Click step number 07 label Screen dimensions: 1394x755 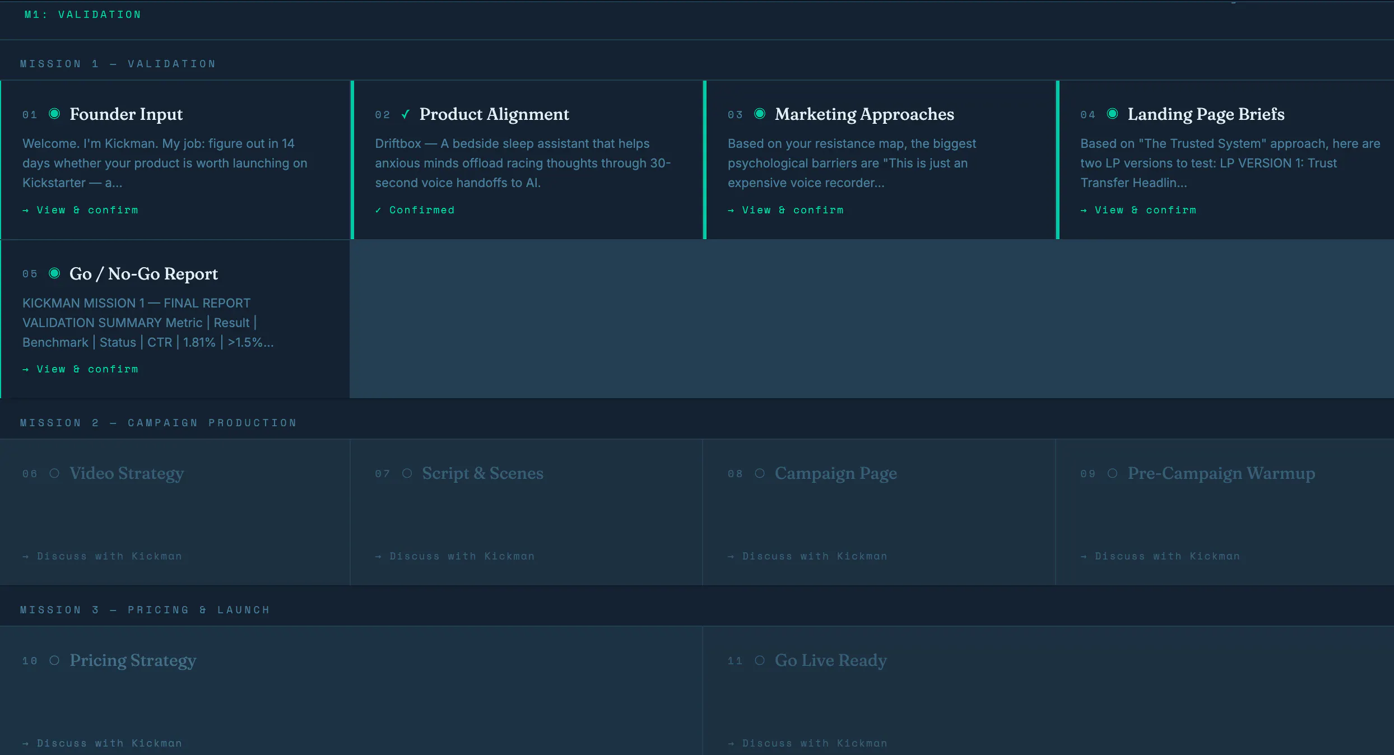(x=383, y=474)
